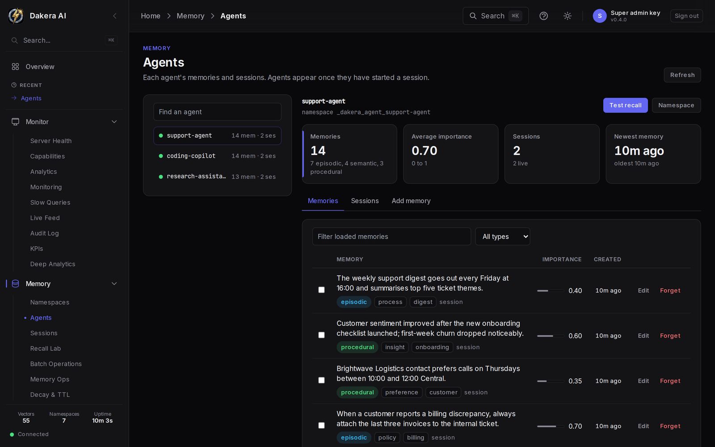
Task: Click the 0.70 importance bar
Action: (x=550, y=426)
